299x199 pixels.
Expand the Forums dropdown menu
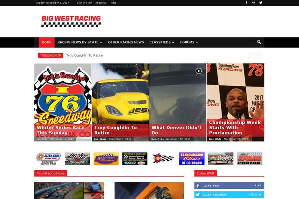189,42
